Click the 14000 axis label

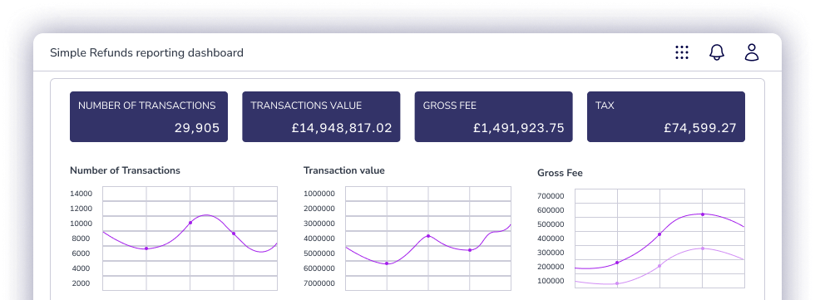coord(81,194)
